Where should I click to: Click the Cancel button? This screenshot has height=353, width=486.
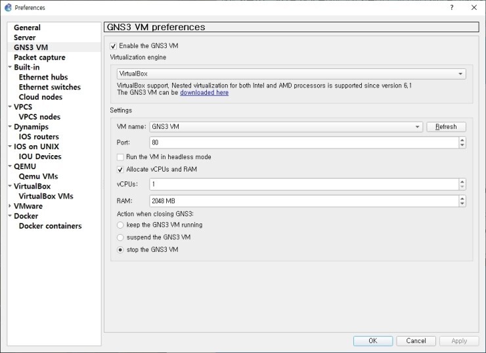coord(416,341)
